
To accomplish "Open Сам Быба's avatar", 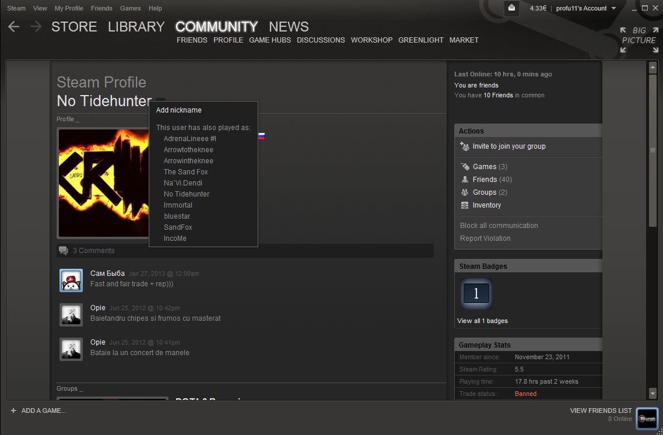I will [x=71, y=280].
